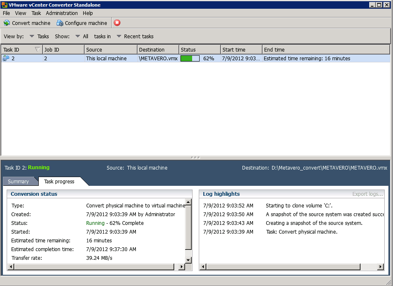The image size is (393, 286).
Task: Click the green 'Running' label beside Task ID 2
Action: pyautogui.click(x=39, y=168)
